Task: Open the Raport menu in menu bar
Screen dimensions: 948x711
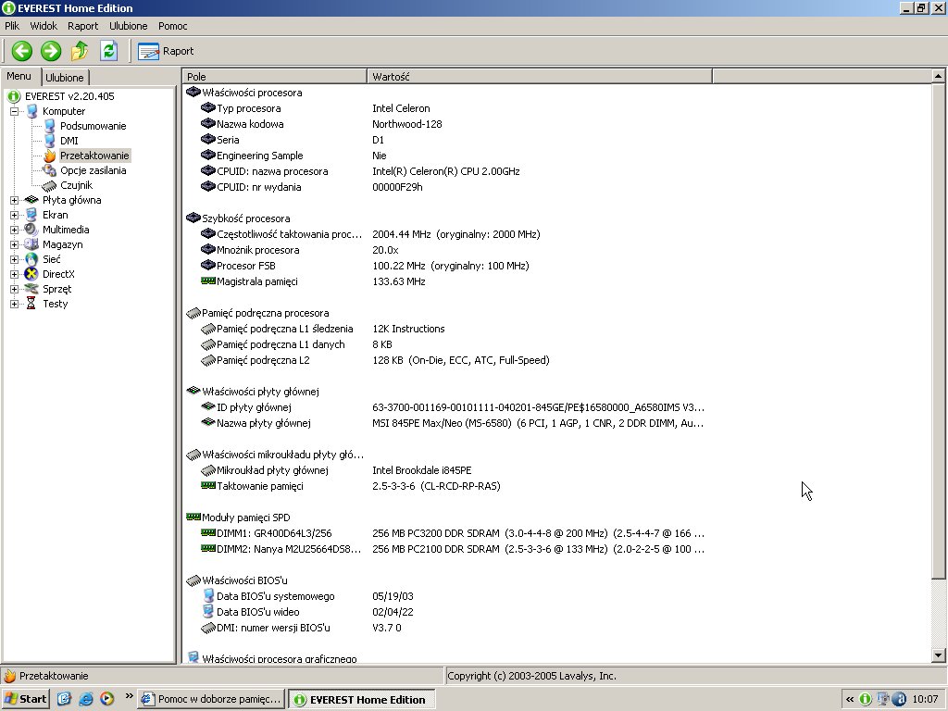Action: tap(82, 26)
